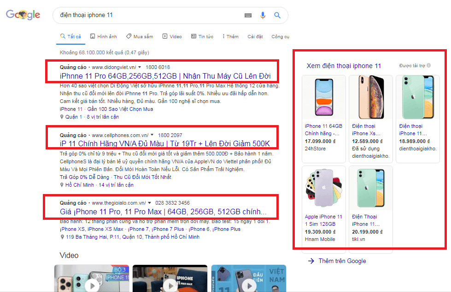Image resolution: width=451 pixels, height=292 pixels.
Task: Click iPhone 6, iPhone Plus sitelink
Action: pos(215,229)
